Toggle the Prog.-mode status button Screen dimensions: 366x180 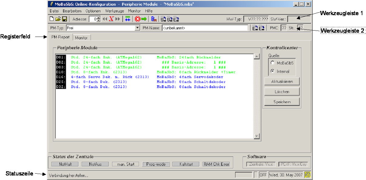(x=156, y=164)
